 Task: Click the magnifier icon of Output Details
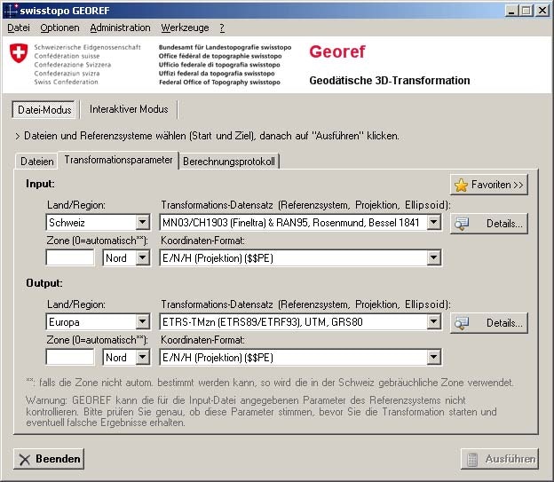[462, 322]
